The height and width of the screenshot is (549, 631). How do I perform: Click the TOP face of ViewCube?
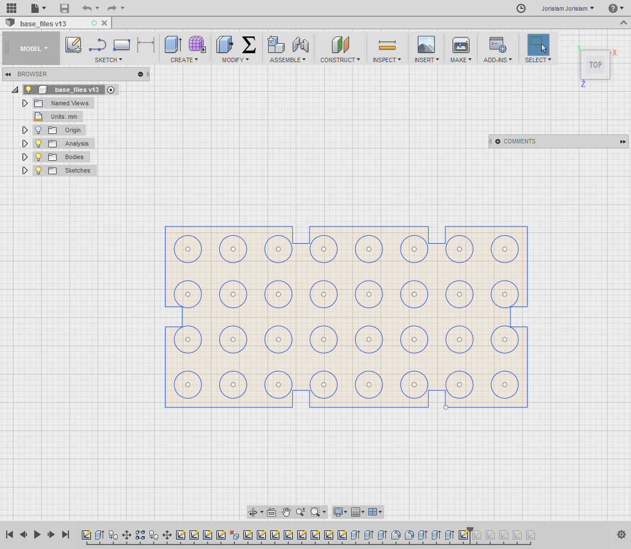click(x=595, y=65)
